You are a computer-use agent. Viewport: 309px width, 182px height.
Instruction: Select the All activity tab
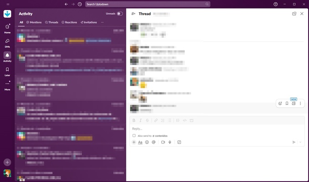click(x=21, y=22)
